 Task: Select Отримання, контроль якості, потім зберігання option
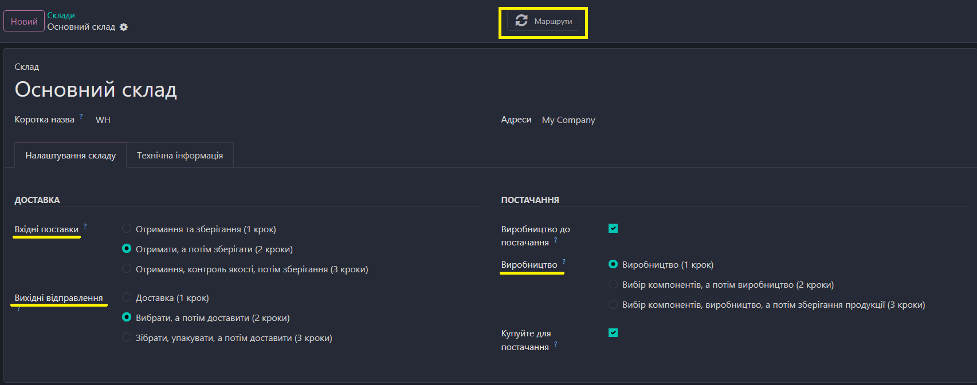pyautogui.click(x=127, y=269)
